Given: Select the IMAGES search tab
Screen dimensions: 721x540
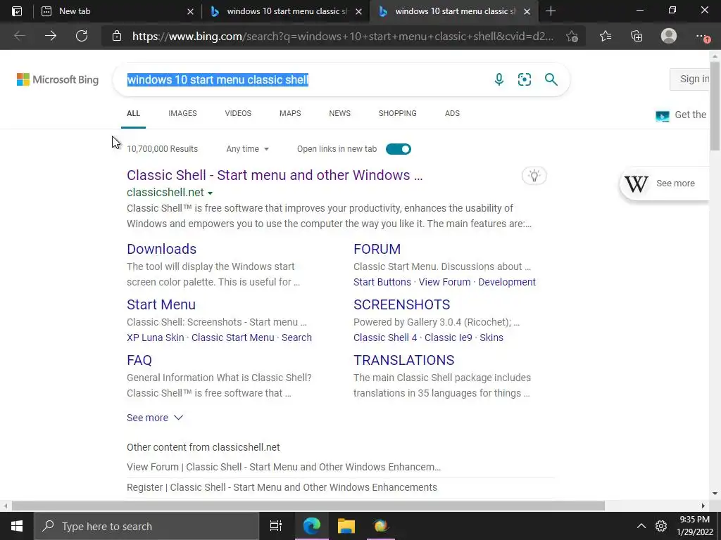Looking at the screenshot, I should [182, 113].
